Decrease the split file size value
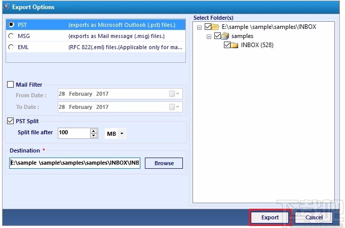The width and height of the screenshot is (345, 228). 94,136
